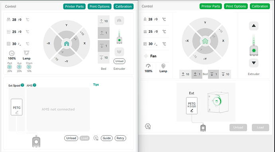Screen dimensions: 275x152
Task: Click the Ext Spool help question icon
Action: point(22,85)
